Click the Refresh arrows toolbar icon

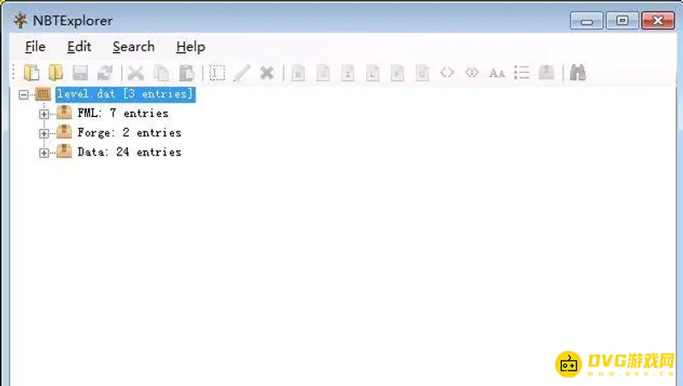point(104,73)
